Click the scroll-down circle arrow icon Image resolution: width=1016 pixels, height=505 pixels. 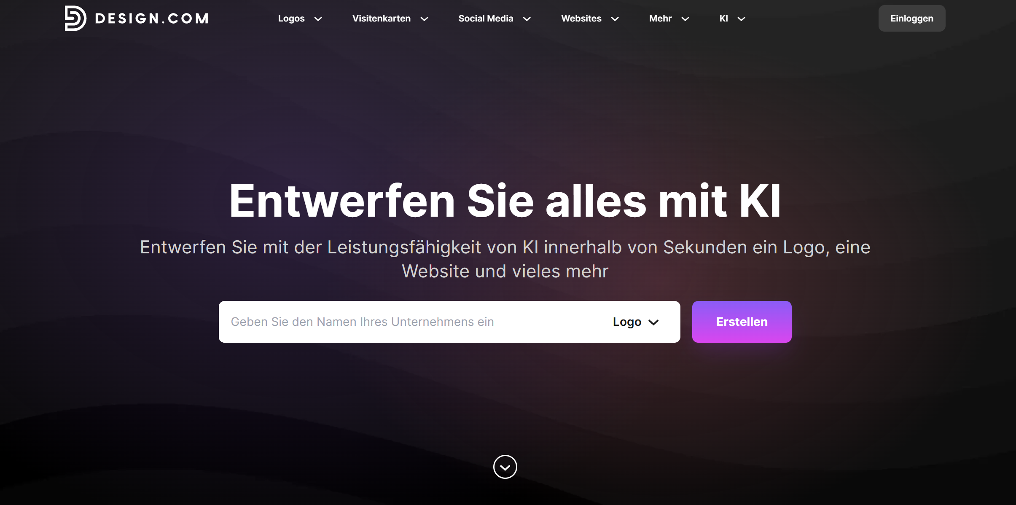[505, 467]
